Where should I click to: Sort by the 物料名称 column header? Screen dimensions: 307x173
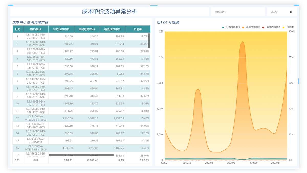[36, 29]
